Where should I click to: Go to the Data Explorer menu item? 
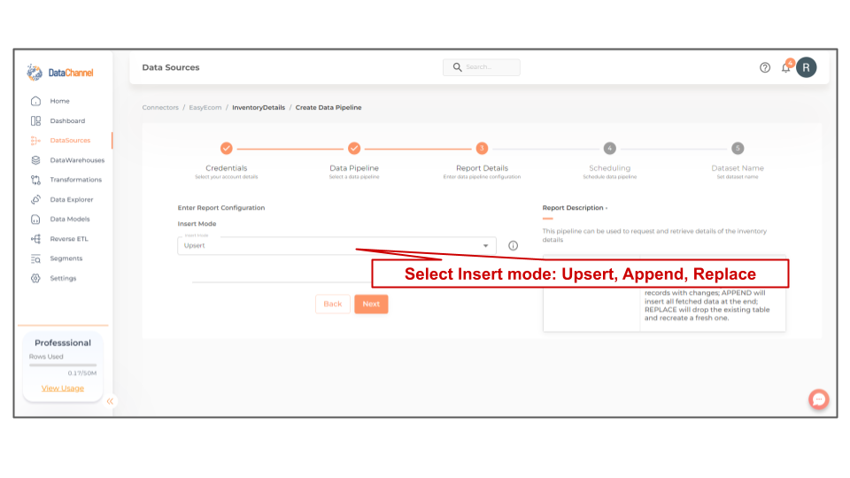pos(71,199)
